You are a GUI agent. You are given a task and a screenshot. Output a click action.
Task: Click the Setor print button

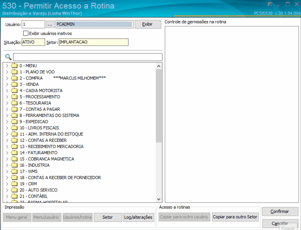point(108,217)
